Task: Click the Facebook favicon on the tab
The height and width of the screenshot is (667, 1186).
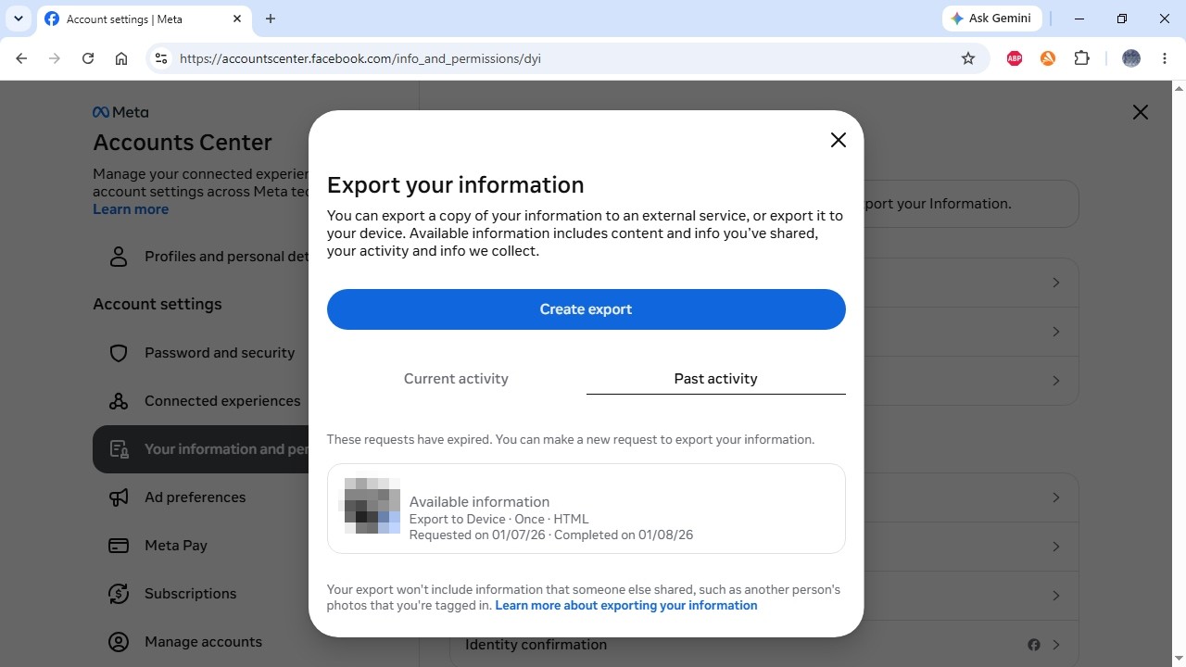Action: [x=52, y=19]
